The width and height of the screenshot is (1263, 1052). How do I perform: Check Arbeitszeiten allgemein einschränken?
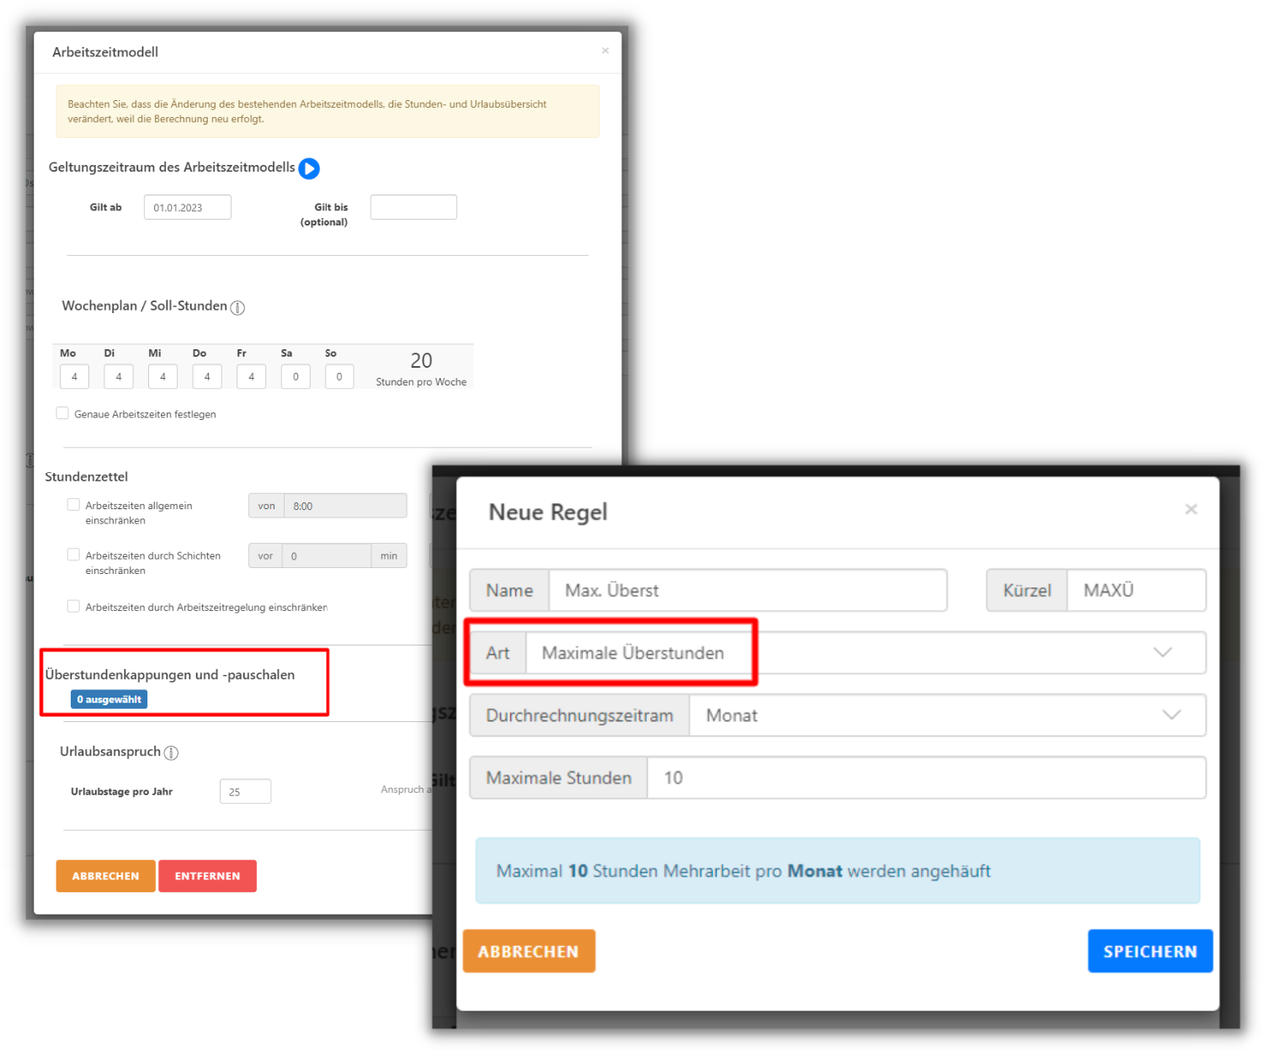point(73,503)
